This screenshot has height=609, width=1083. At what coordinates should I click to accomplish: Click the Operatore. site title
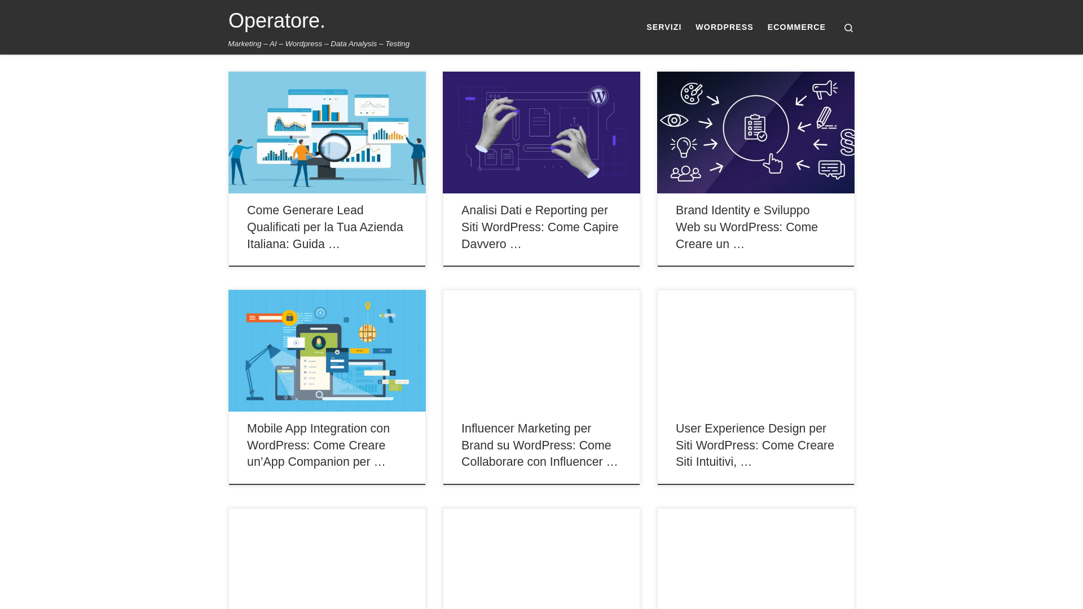[x=276, y=21]
